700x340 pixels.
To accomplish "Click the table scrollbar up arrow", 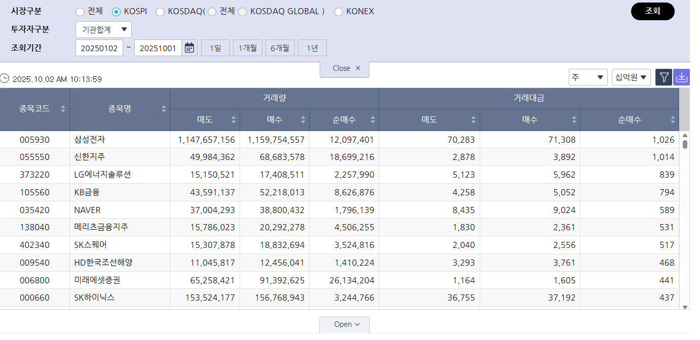I will point(685,135).
